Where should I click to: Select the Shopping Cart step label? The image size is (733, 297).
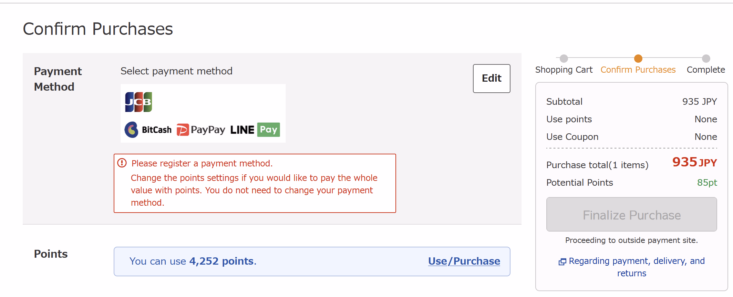tap(564, 70)
